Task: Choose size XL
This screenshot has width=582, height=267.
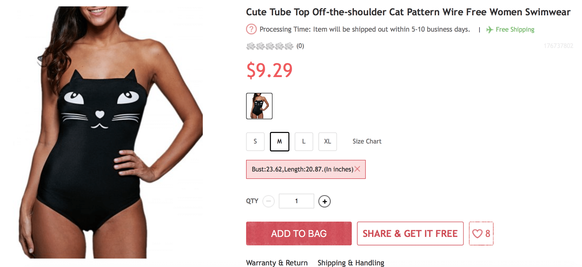Action: click(x=327, y=141)
